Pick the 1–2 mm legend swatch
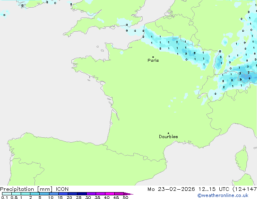Image resolution: width=257 pixels, height=199 pixels. click(x=26, y=194)
